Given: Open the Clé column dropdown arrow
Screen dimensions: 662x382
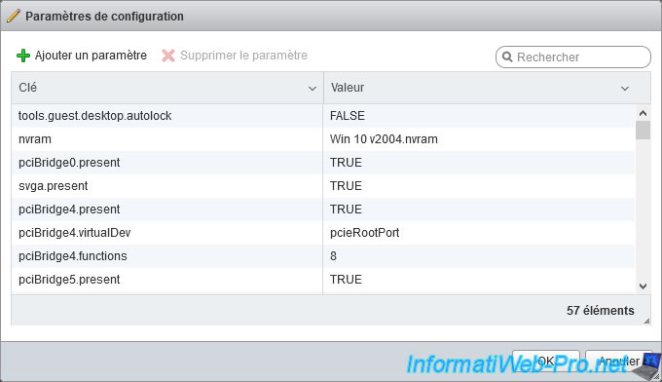Looking at the screenshot, I should (x=313, y=89).
